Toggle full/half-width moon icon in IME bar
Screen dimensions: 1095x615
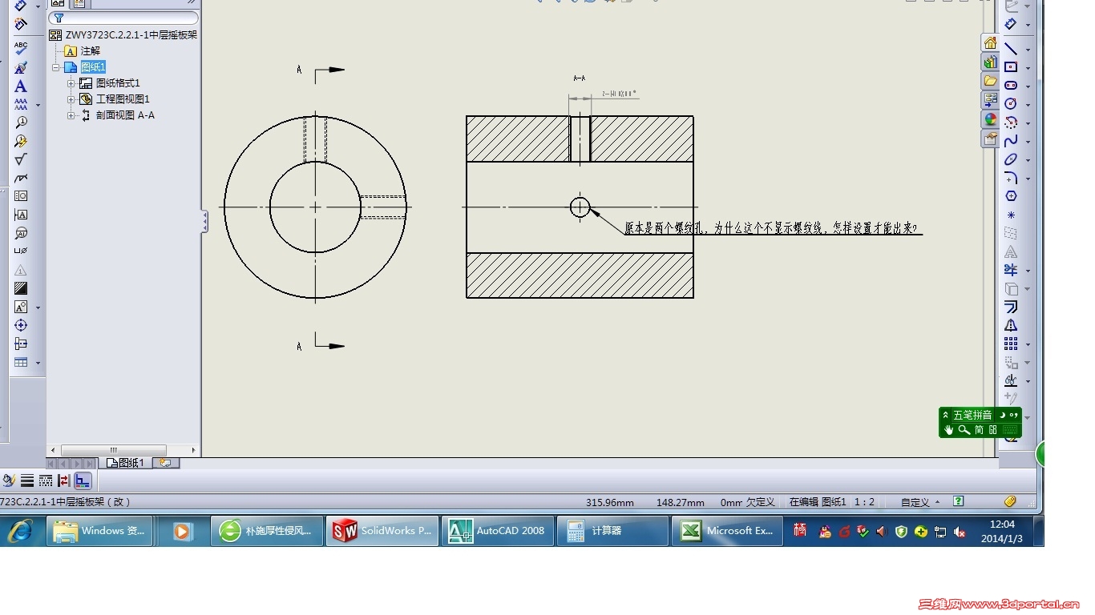1001,415
